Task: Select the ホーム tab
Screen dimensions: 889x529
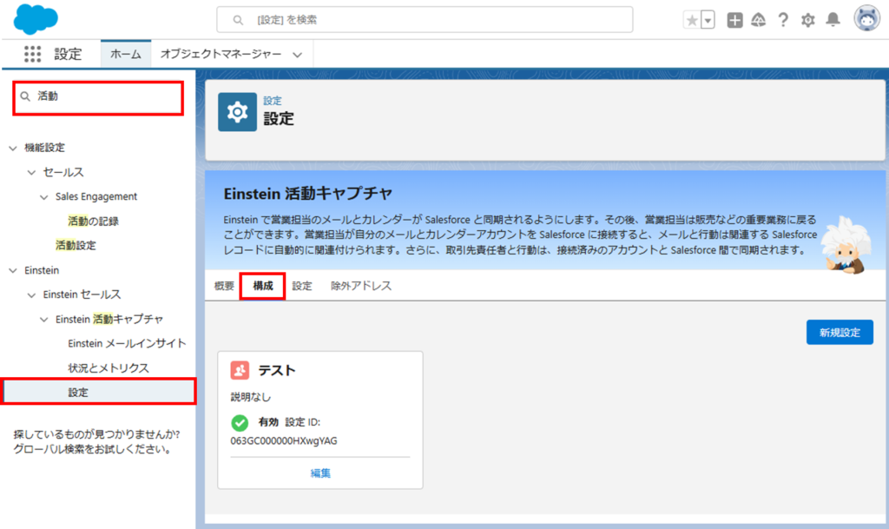Action: [126, 54]
